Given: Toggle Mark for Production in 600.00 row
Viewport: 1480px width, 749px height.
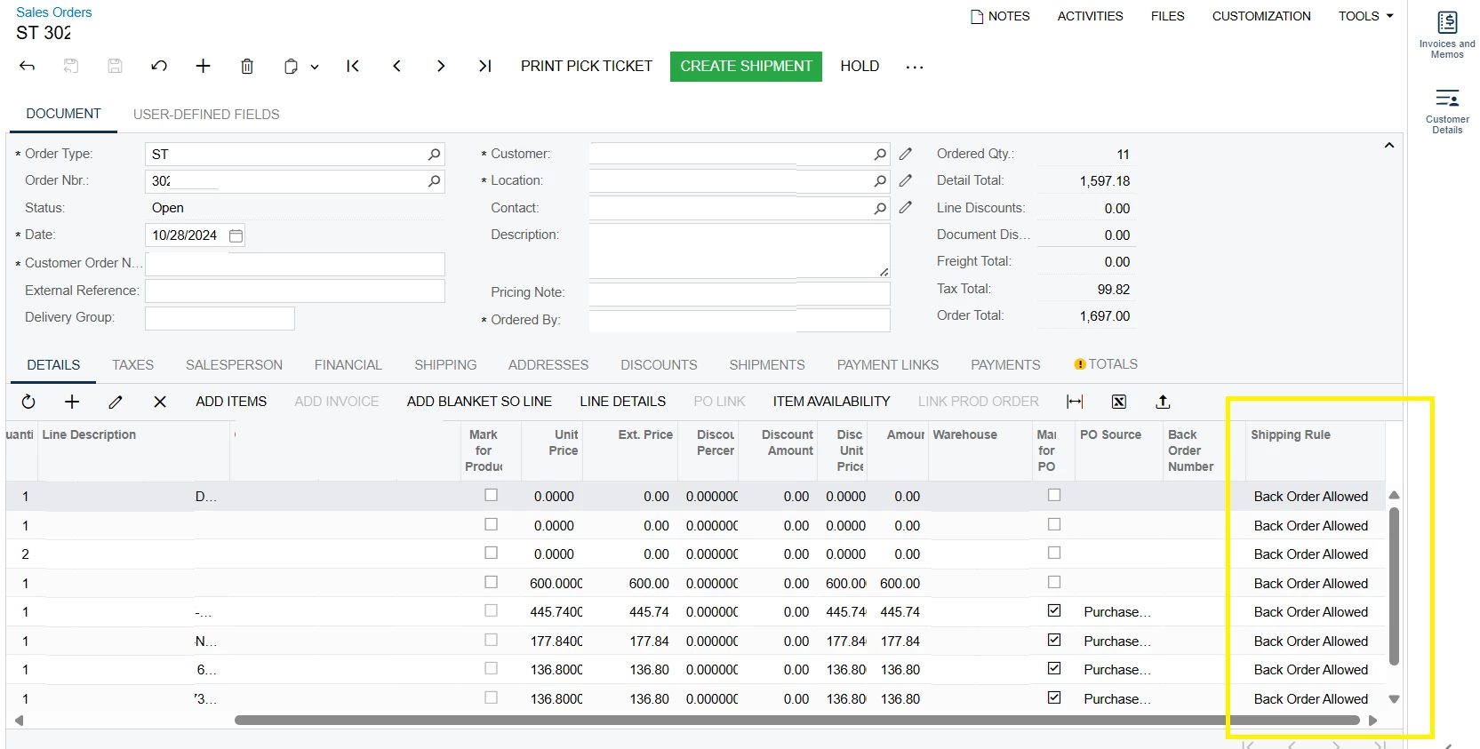Looking at the screenshot, I should pos(491,582).
